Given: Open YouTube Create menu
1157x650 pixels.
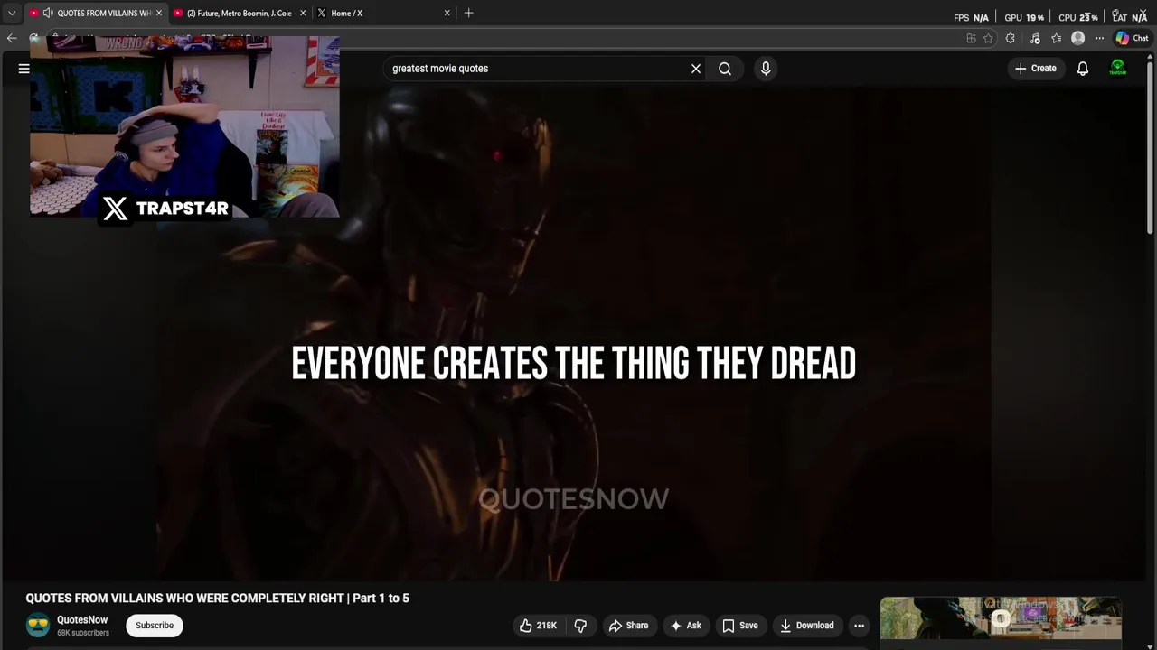Looking at the screenshot, I should coord(1035,69).
